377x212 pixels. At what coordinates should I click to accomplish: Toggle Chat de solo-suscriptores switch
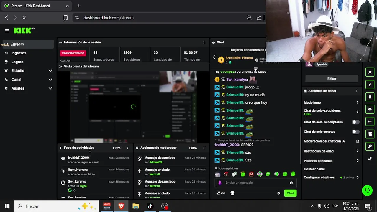click(x=355, y=122)
